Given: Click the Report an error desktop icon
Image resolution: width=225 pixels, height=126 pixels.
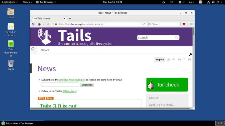Looking at the screenshot, I should tap(11, 26).
